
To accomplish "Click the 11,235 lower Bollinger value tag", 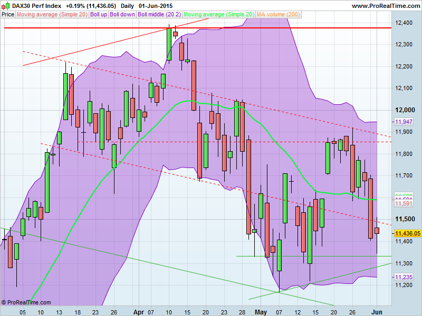I will [x=404, y=277].
